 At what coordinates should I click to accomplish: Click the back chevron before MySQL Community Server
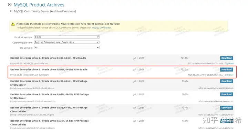(11, 11)
